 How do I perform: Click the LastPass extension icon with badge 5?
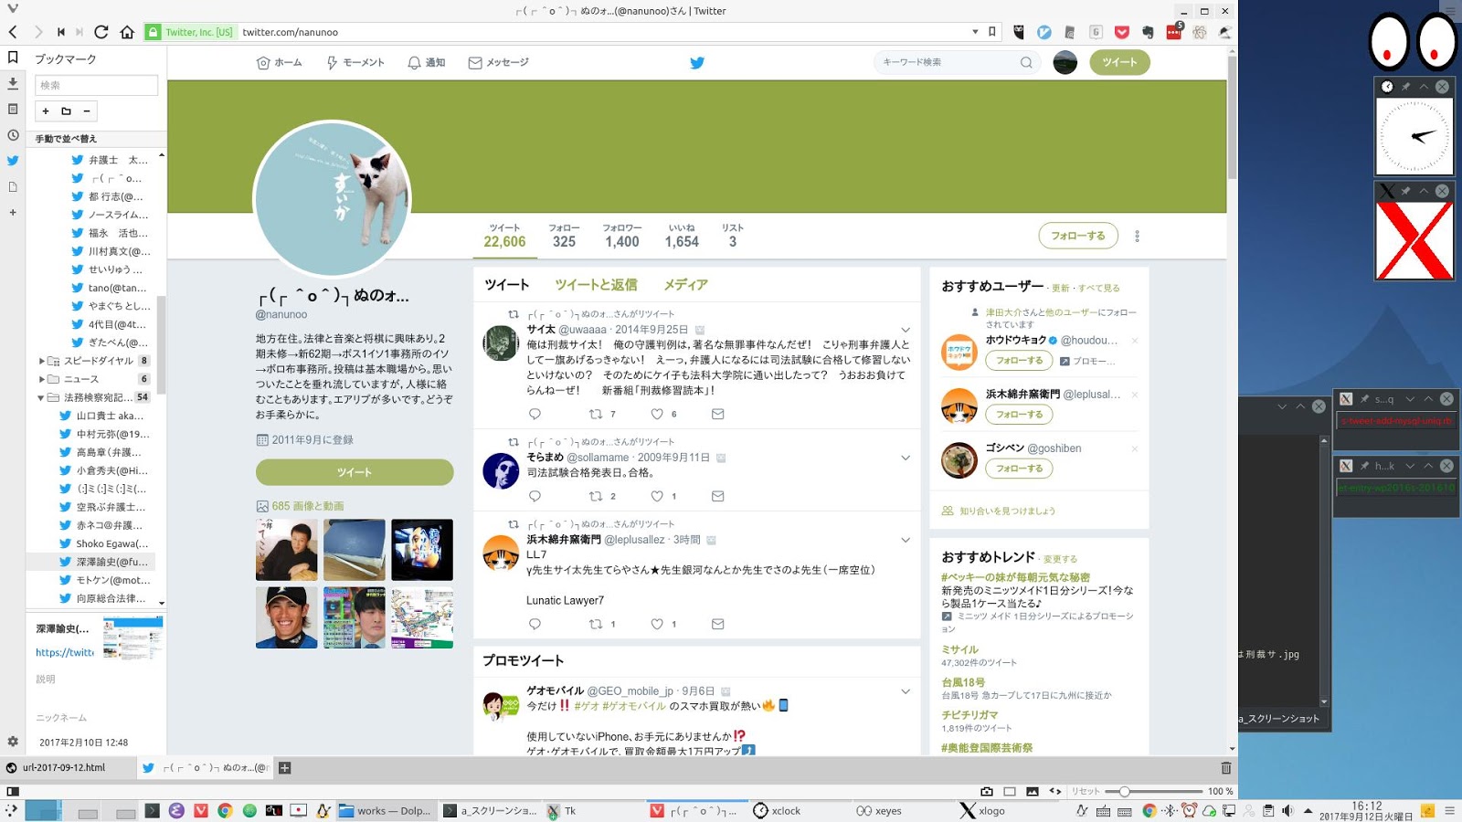(x=1174, y=32)
